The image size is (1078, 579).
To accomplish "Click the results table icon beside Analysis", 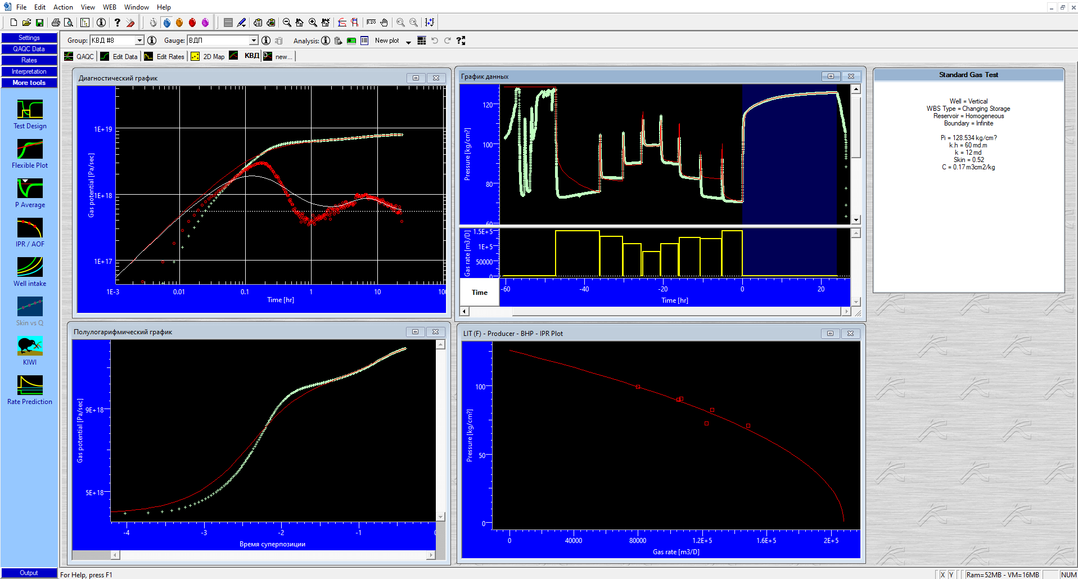I will click(364, 41).
